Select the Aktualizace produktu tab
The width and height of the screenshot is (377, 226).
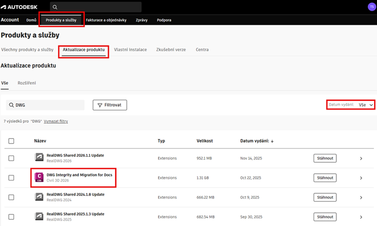click(83, 50)
